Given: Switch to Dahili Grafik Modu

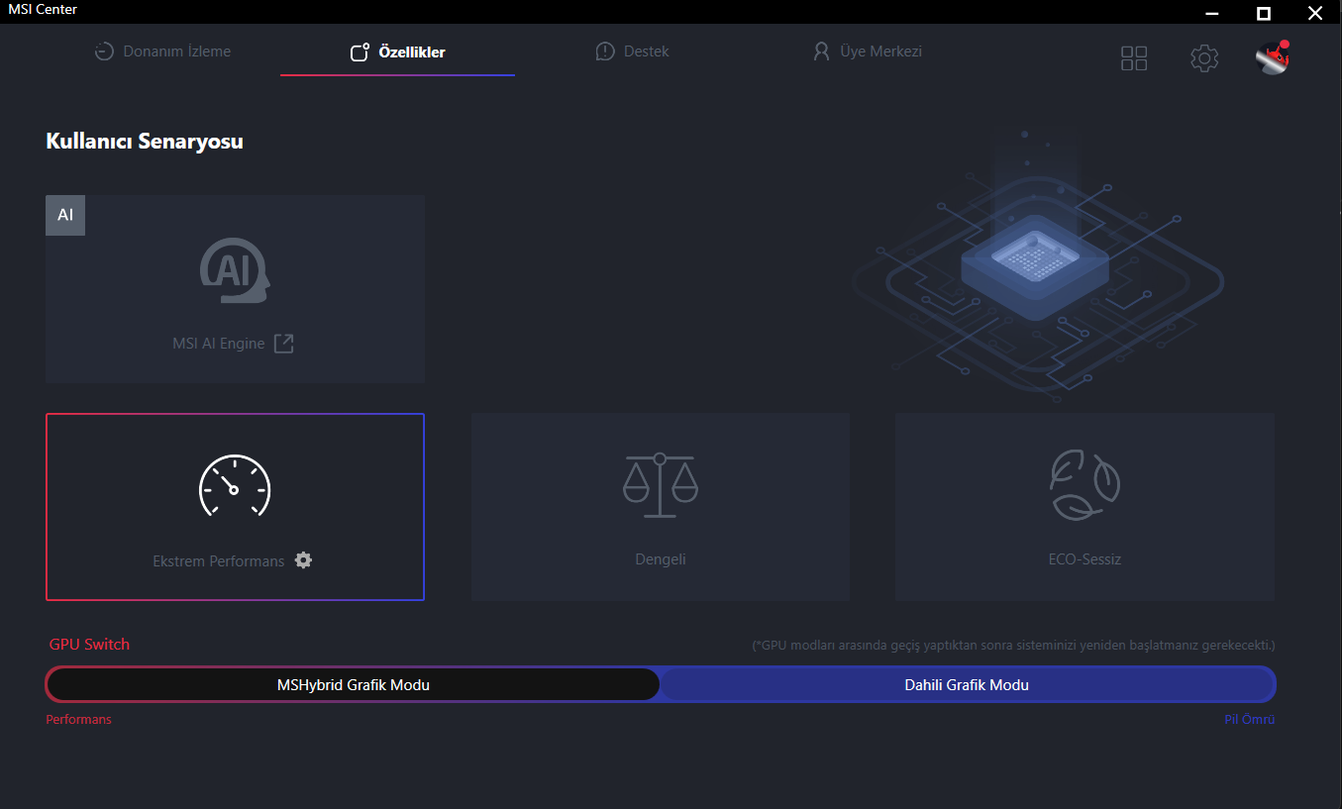Looking at the screenshot, I should point(967,684).
